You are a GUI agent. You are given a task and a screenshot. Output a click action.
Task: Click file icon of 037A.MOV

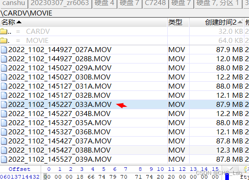coord(4,141)
